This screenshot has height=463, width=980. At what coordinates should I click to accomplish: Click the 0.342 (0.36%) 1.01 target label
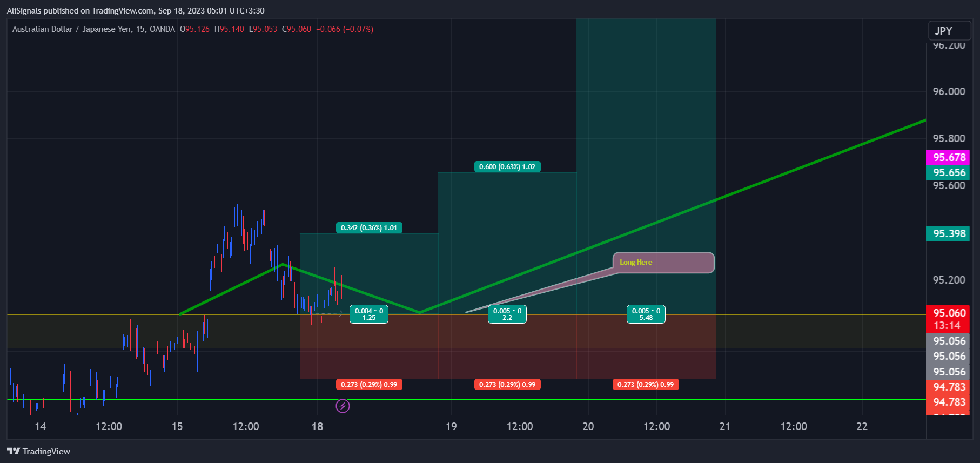coord(369,228)
